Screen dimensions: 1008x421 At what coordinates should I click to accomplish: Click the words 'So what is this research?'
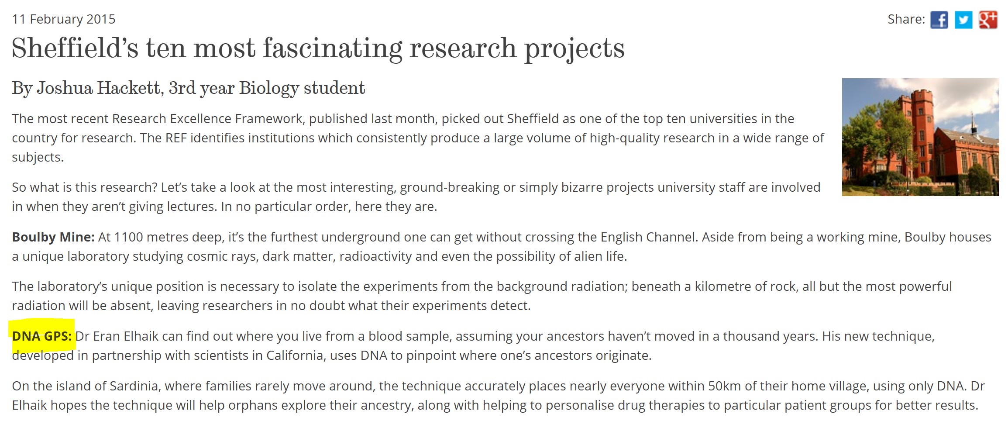click(85, 187)
